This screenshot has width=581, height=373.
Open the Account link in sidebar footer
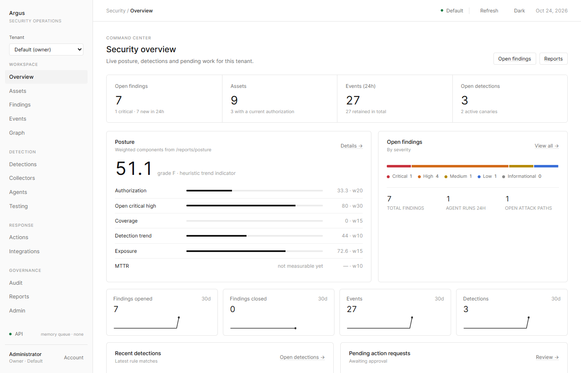[73, 358]
